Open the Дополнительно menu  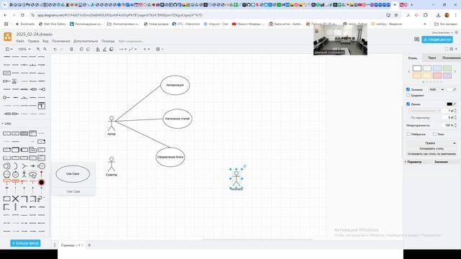coord(86,41)
